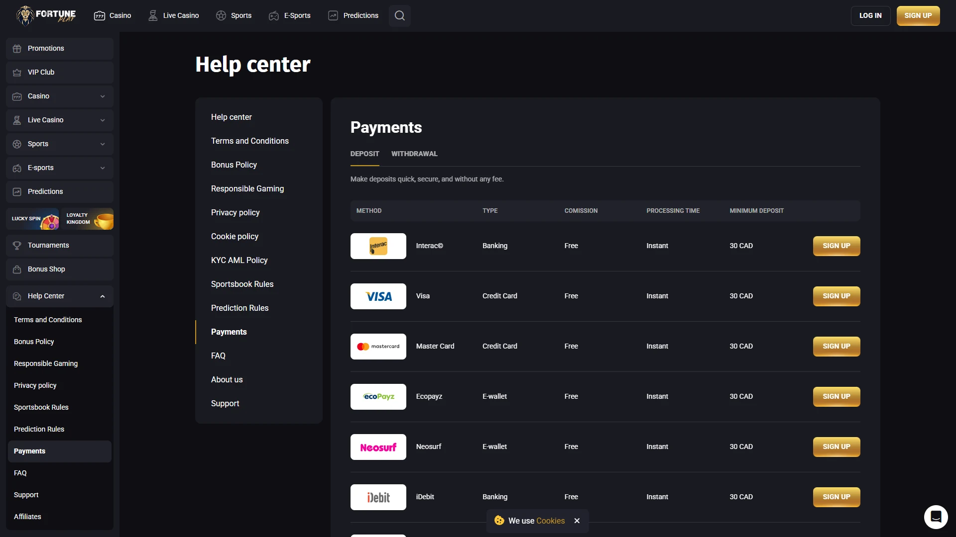The image size is (956, 537).
Task: Click the Tournaments trophy icon
Action: (x=17, y=245)
